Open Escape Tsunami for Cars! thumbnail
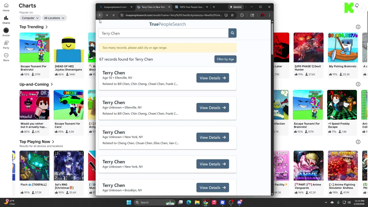 pyautogui.click(x=69, y=105)
